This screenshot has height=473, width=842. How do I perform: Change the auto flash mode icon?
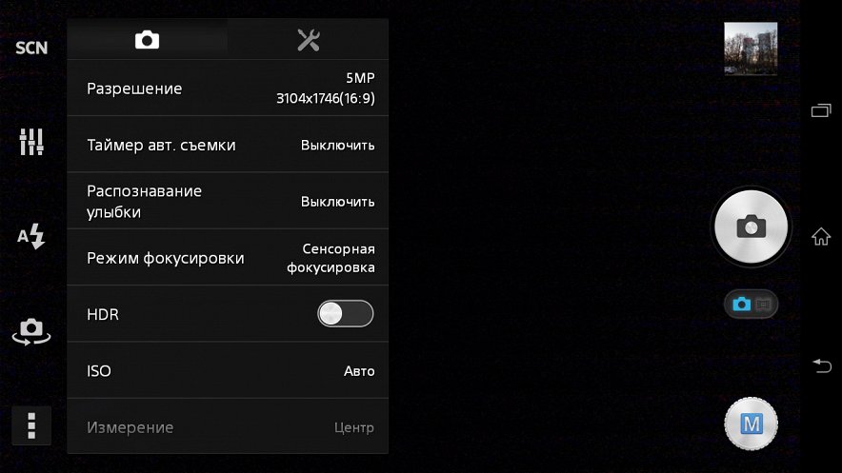(x=30, y=236)
